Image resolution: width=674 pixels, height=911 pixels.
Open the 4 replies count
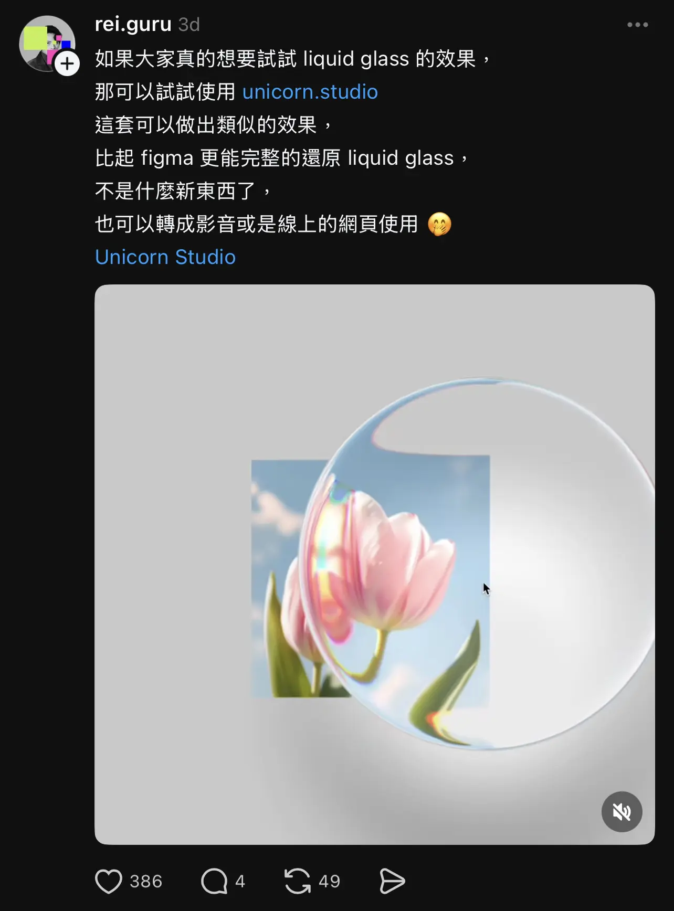pos(240,881)
